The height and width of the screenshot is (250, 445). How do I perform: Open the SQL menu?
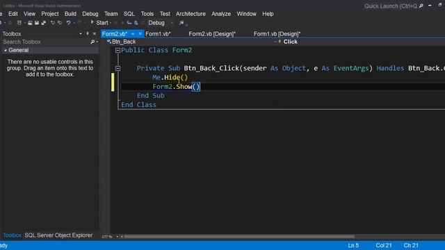(x=129, y=14)
